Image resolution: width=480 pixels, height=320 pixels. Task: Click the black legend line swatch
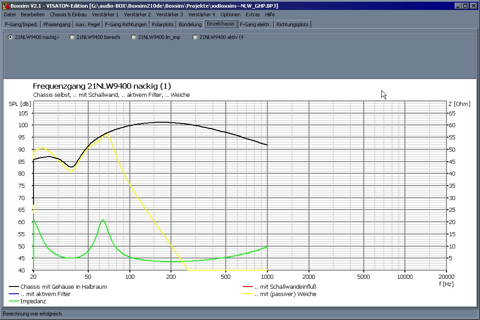pos(14,287)
